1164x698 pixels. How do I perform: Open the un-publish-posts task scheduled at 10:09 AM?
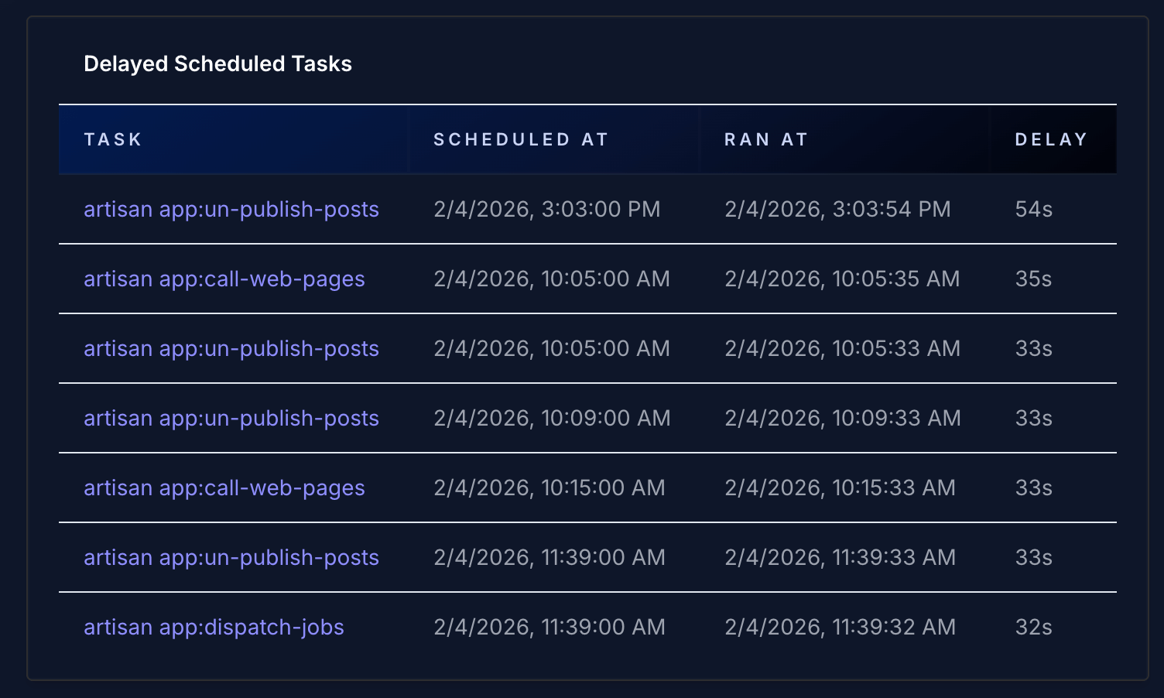tap(231, 418)
